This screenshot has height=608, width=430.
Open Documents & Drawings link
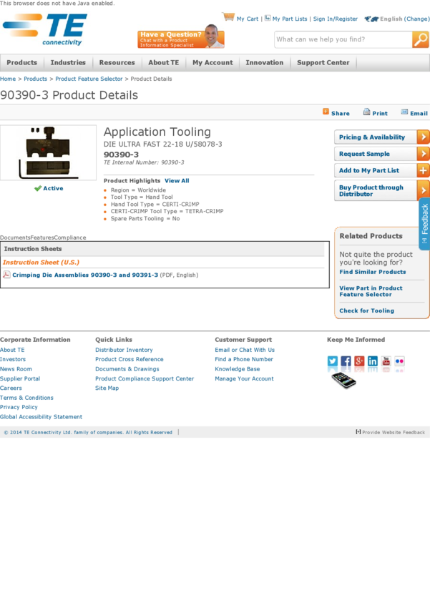[127, 369]
